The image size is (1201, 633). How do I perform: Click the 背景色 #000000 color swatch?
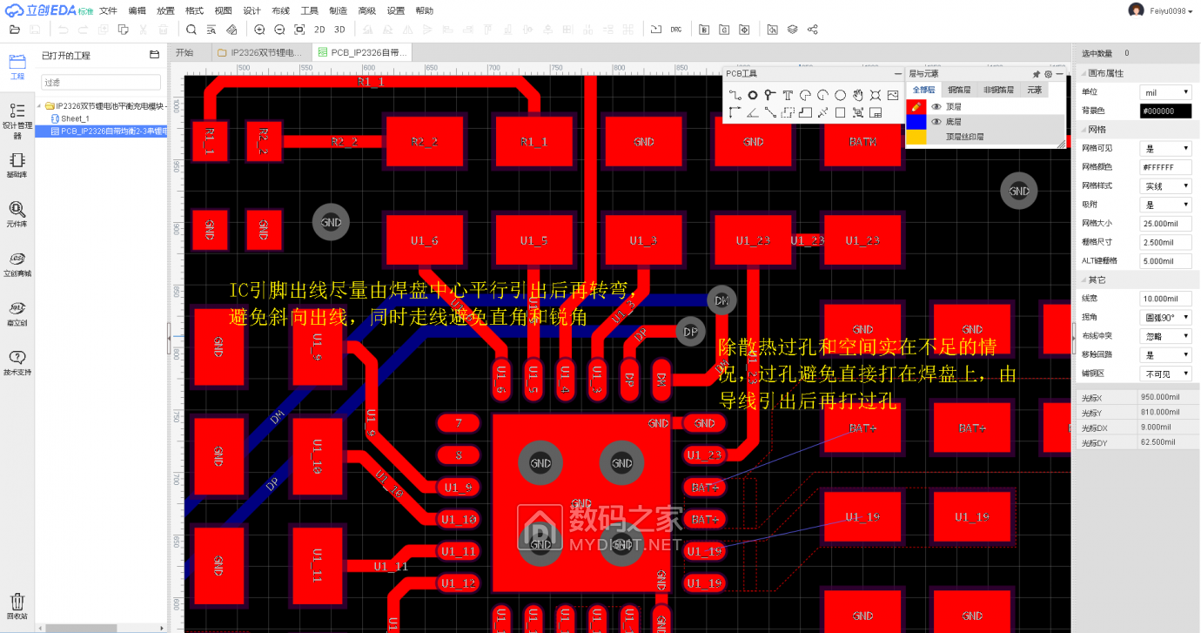coord(1166,111)
